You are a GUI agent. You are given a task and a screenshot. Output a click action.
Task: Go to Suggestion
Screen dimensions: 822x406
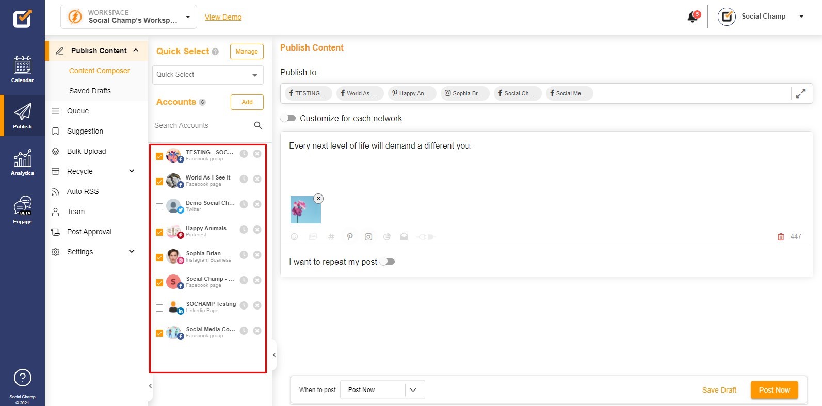point(85,131)
